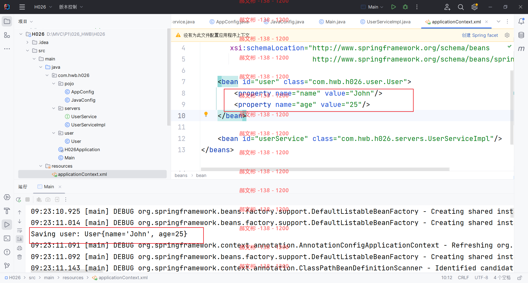528x283 pixels.
Task: Open the Structure tool window icon
Action: point(7,35)
